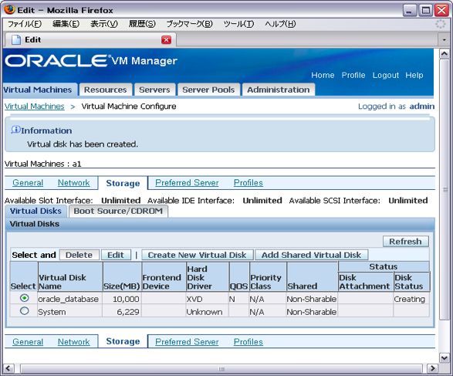Switch to the Resources tab
Screen dimensions: 453x376
[x=106, y=90]
